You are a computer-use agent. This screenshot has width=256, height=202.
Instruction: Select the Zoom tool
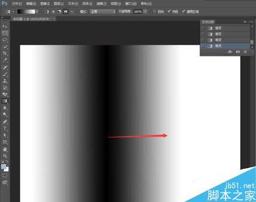point(5,156)
